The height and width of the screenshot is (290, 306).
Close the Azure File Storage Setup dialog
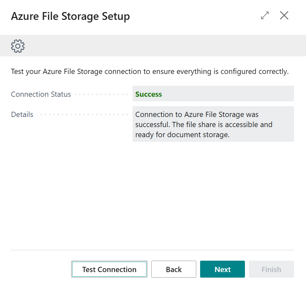284,15
